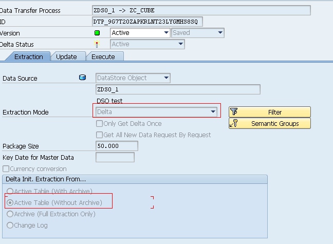The height and width of the screenshot is (244, 333).
Task: Click the Key Date for Master Data label
Action: [x=38, y=157]
